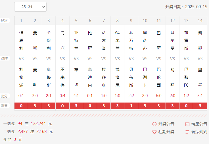Click the draw date 2025-09-15 text
This screenshot has width=209, height=144.
click(x=196, y=7)
